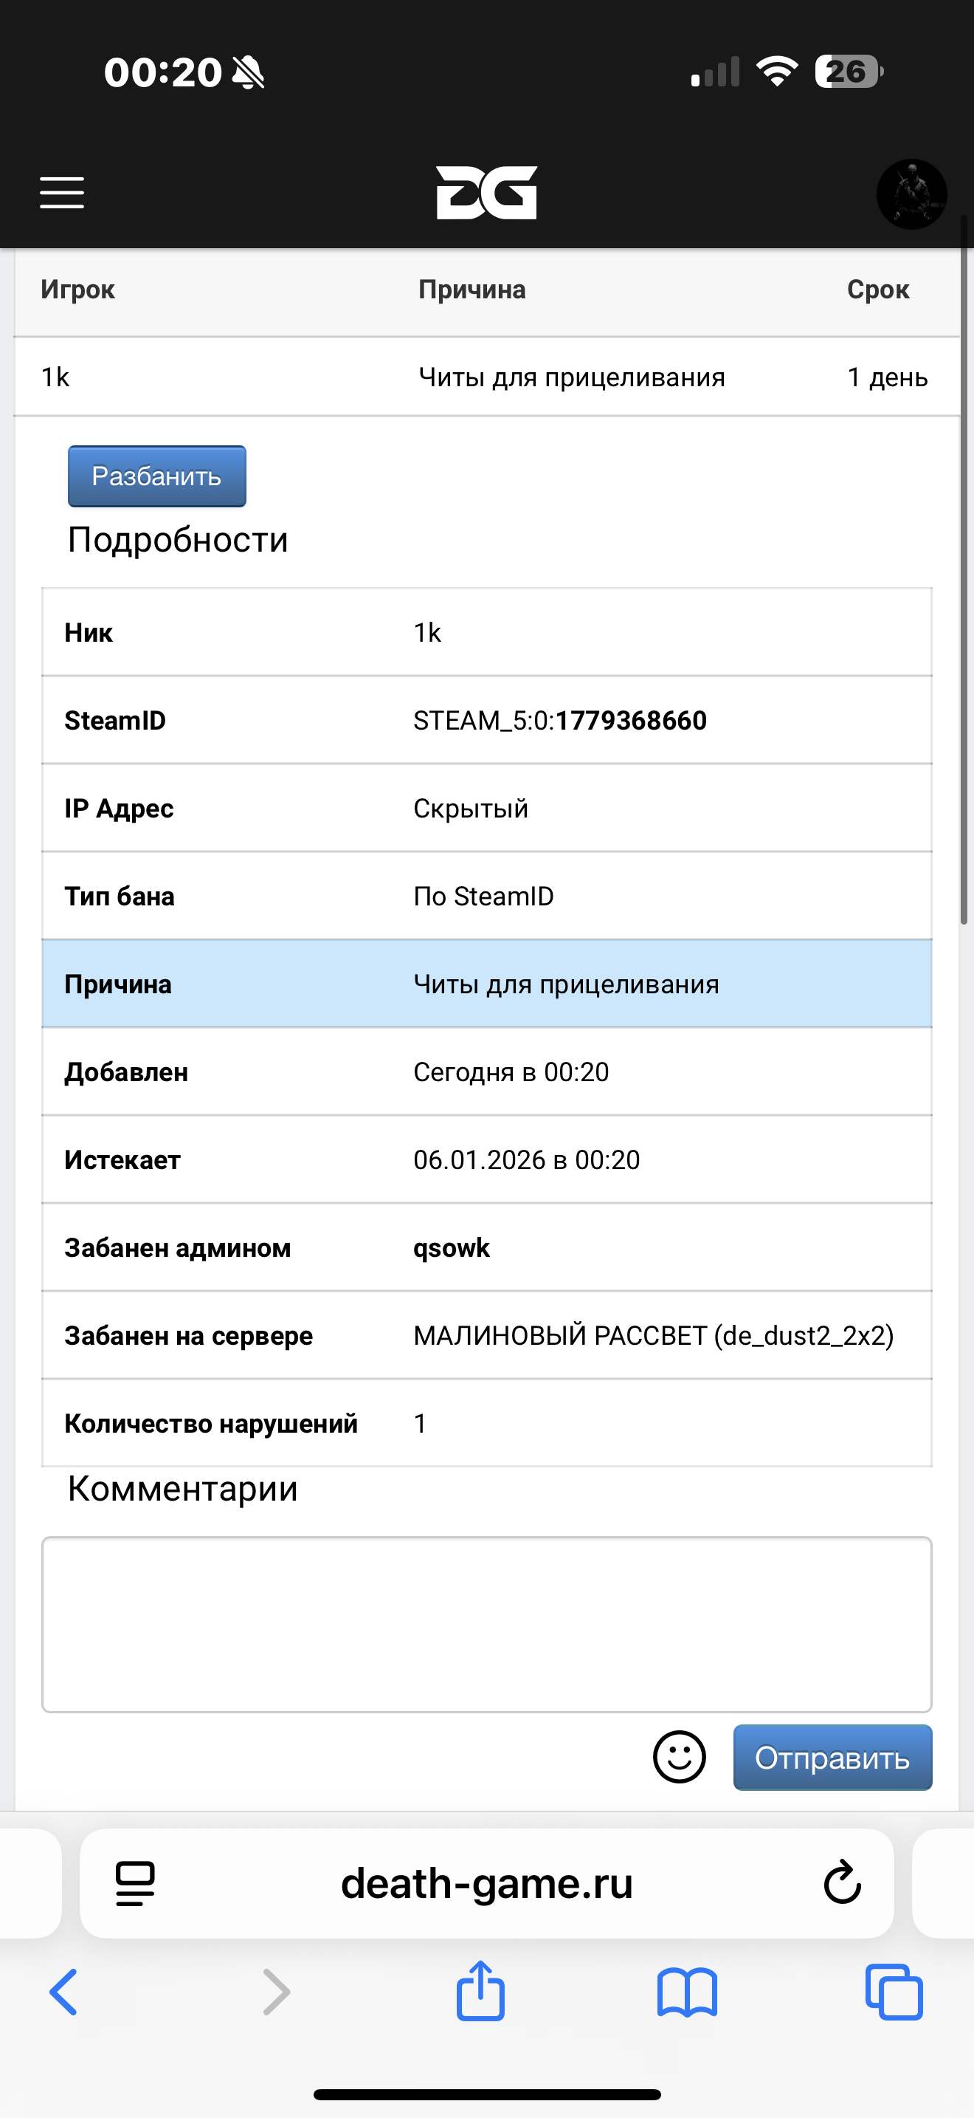Open the user profile avatar

[911, 194]
